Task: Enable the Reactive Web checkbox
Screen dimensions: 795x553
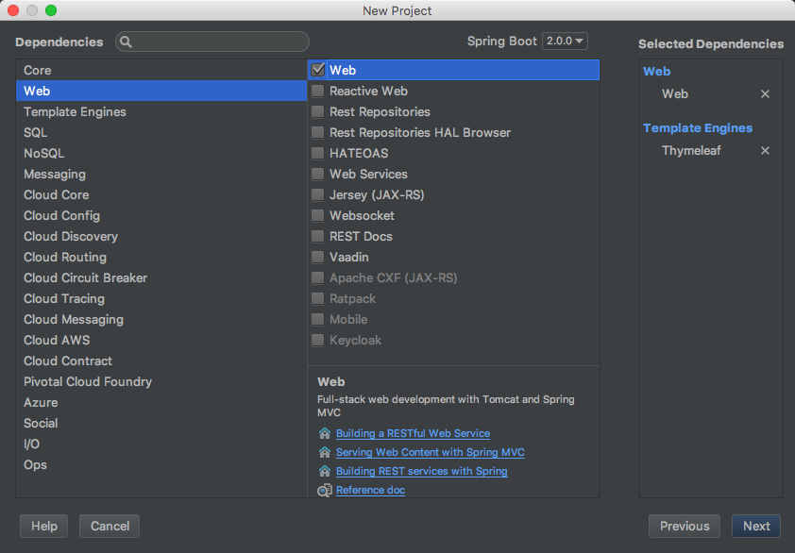Action: coord(318,92)
